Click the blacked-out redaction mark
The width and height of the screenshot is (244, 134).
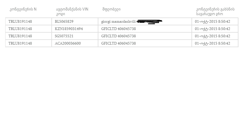coord(149,22)
